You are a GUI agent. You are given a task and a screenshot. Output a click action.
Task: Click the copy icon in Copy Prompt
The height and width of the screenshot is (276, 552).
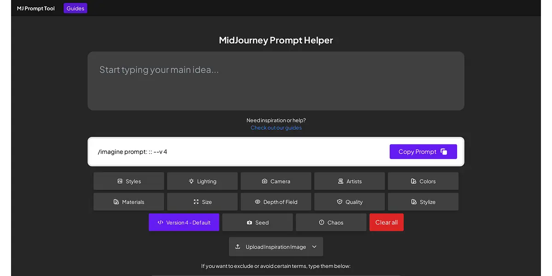pos(444,152)
